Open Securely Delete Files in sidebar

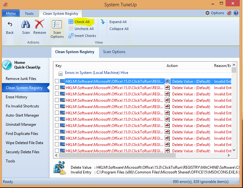coord(23,152)
